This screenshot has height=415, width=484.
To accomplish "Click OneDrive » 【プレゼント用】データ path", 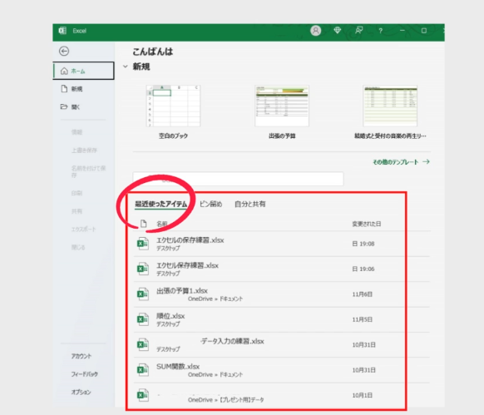I will [226, 400].
